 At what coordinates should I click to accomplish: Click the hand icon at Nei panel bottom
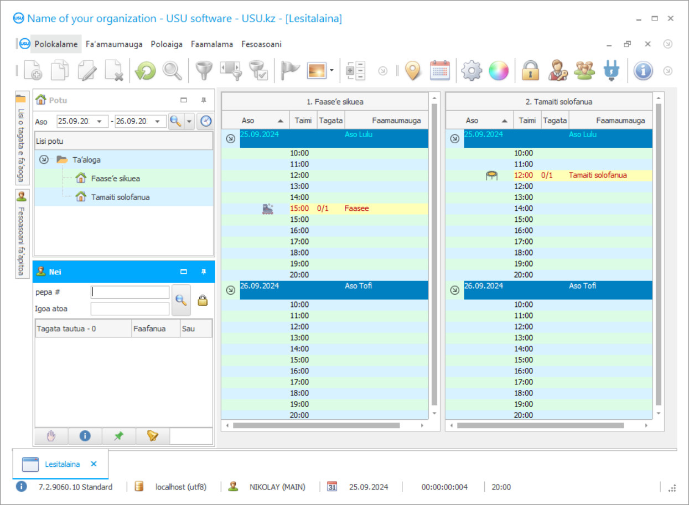click(x=51, y=436)
